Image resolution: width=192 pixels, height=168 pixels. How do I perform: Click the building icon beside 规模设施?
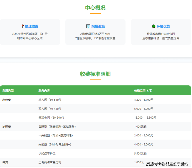pos(88,26)
